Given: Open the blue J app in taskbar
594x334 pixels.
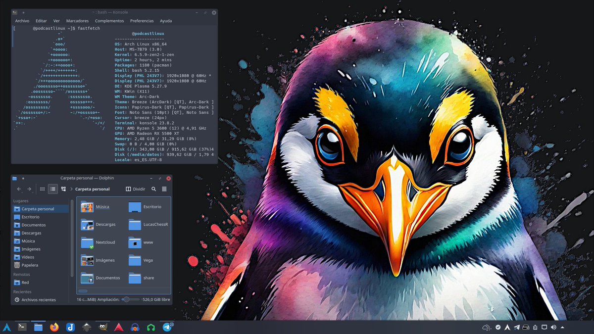Looking at the screenshot, I should (70, 327).
